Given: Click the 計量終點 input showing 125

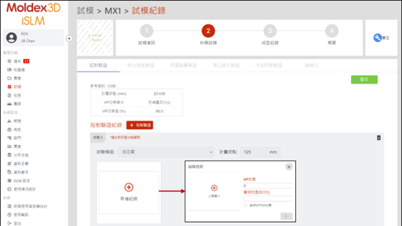Looking at the screenshot, I should pos(253,152).
